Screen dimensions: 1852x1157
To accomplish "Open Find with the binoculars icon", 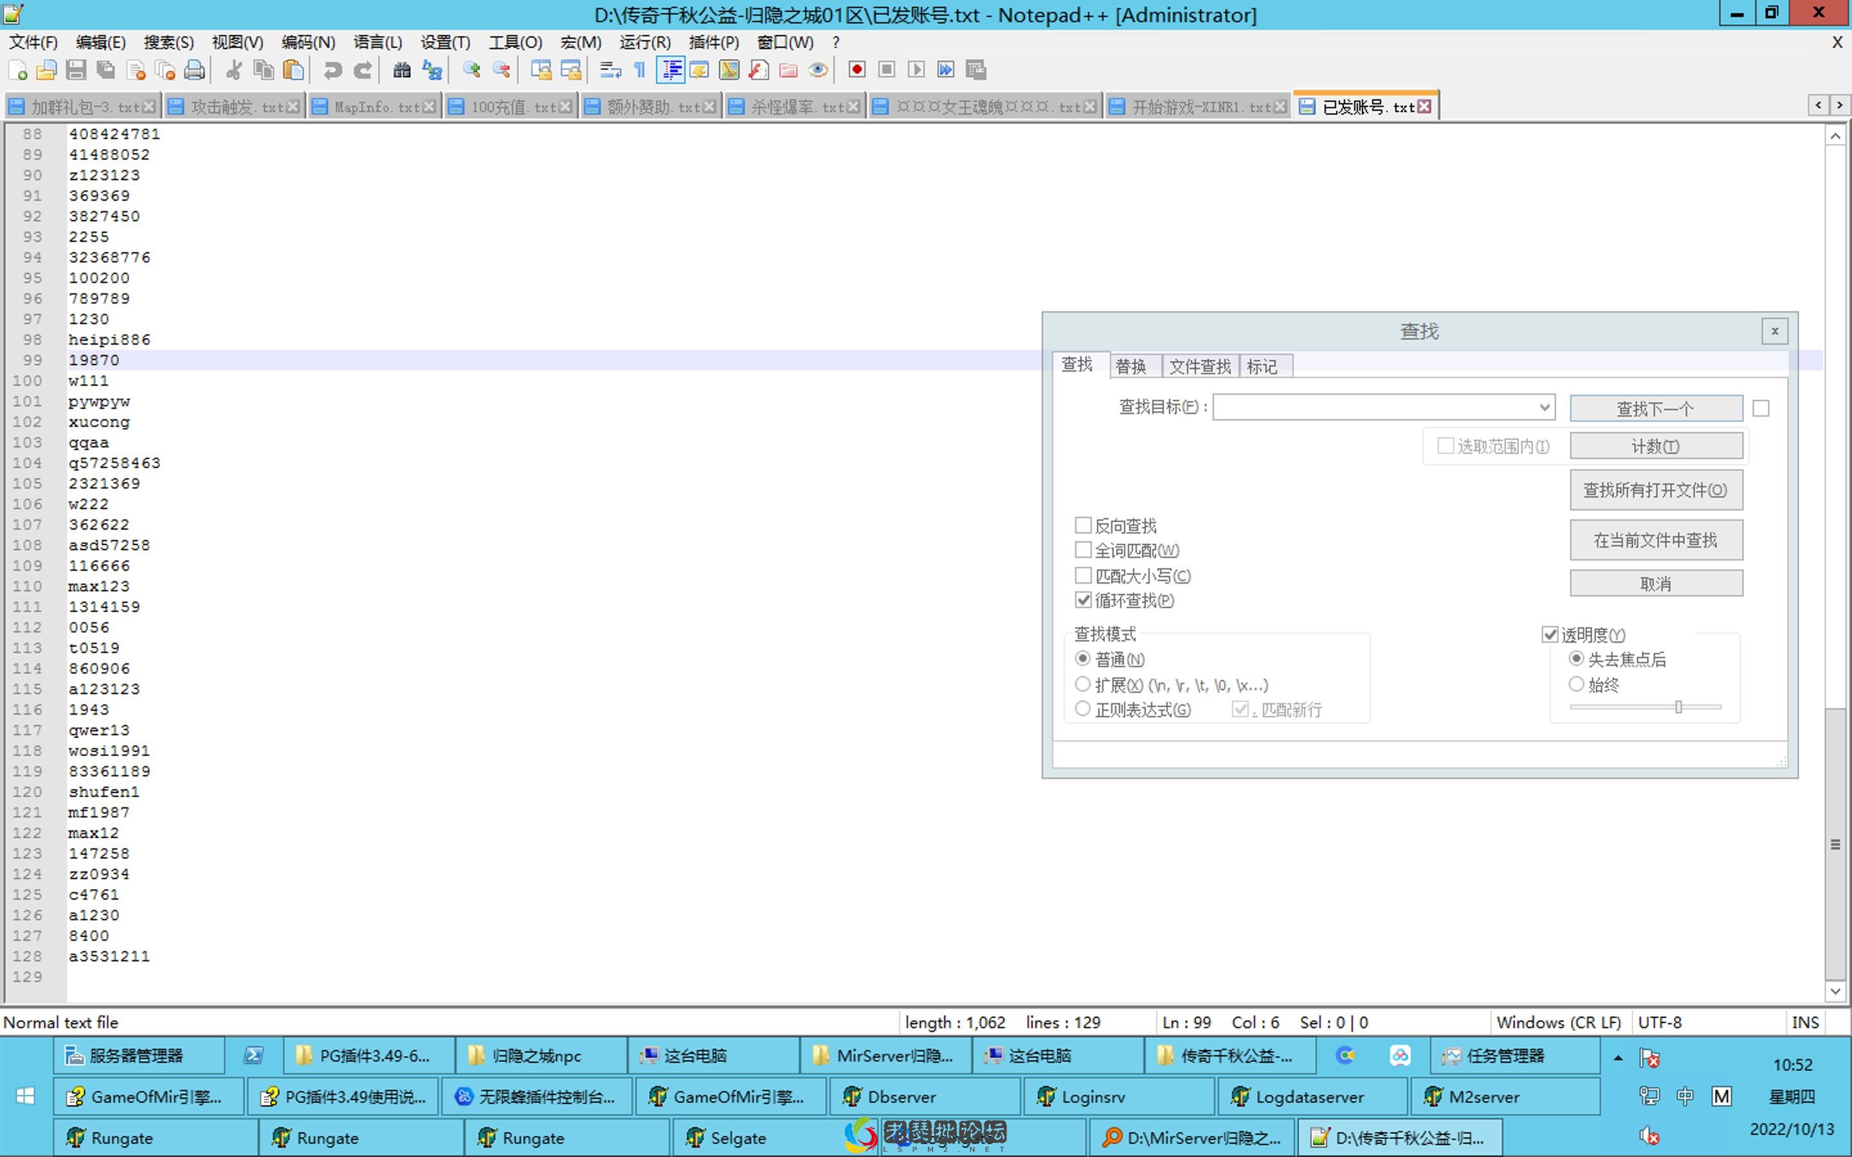I will pos(402,71).
